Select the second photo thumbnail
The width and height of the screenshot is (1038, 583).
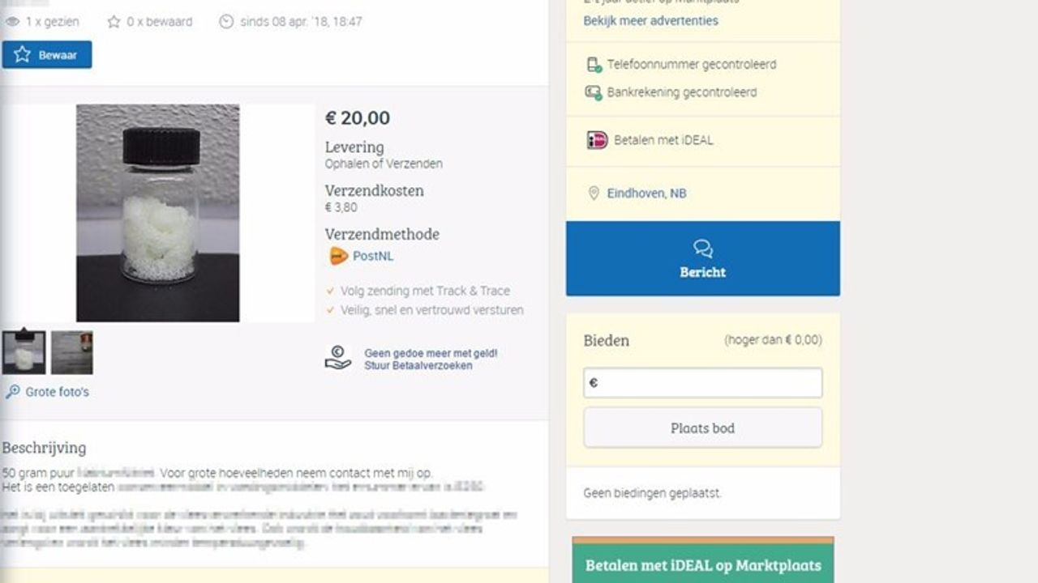click(72, 352)
